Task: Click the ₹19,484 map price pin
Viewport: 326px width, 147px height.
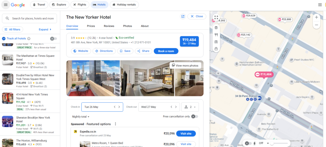Action: 264,75
